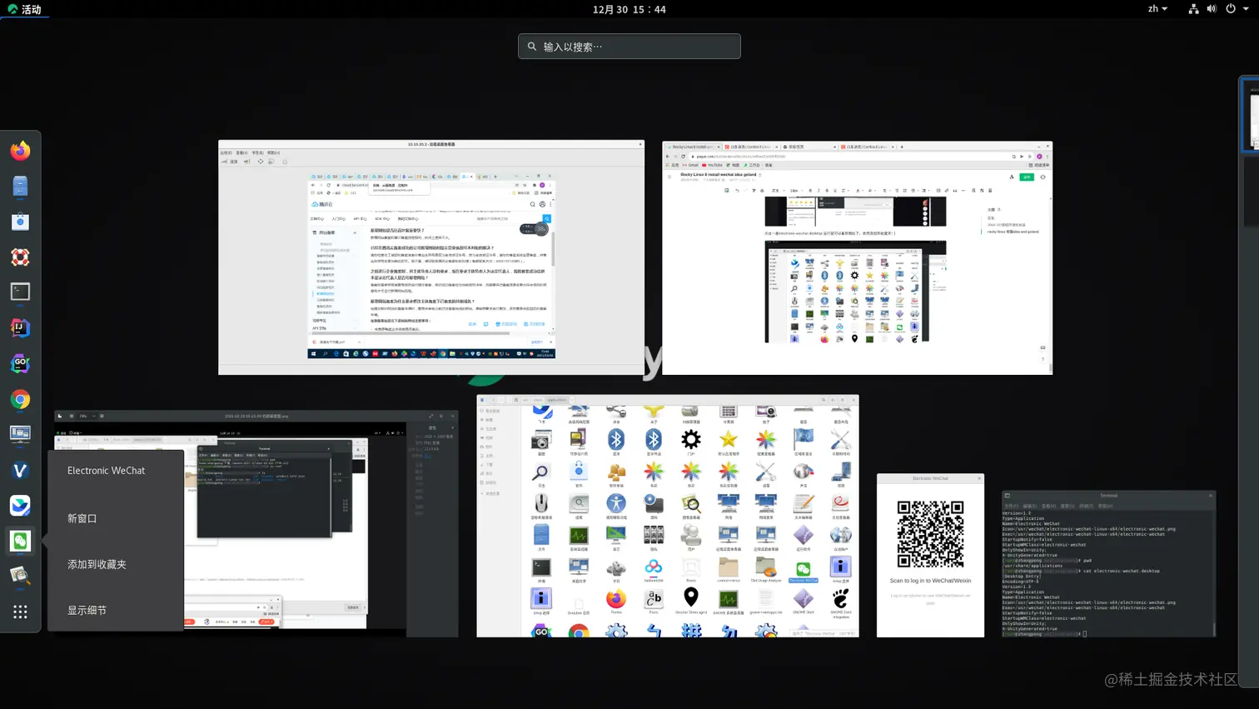Open Firefox from the dock
The image size is (1259, 709).
click(20, 151)
